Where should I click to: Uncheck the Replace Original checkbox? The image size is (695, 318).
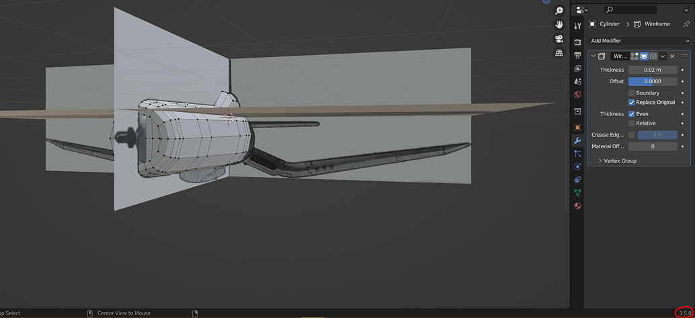632,102
